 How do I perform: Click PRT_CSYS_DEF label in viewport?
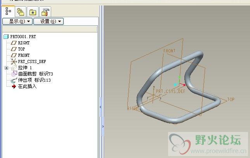pyautogui.click(x=170, y=91)
